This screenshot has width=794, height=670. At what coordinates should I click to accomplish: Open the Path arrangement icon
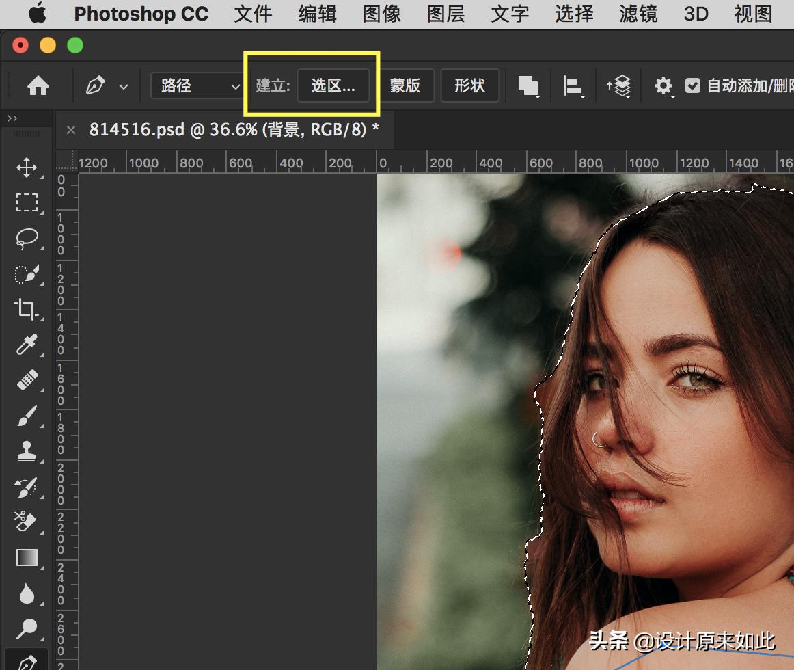pos(619,85)
